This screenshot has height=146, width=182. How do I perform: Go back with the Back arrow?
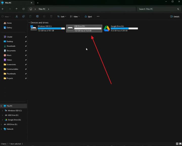click(x=3, y=9)
